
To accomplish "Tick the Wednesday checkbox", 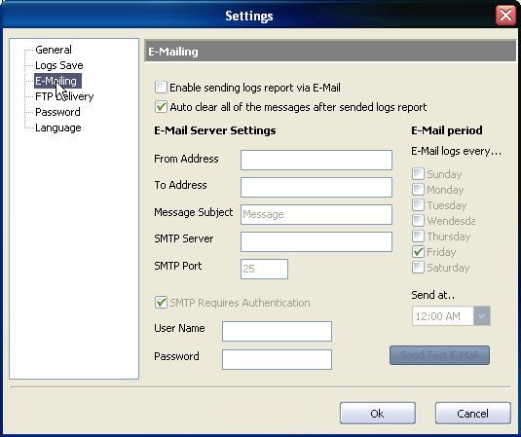I will tap(418, 221).
